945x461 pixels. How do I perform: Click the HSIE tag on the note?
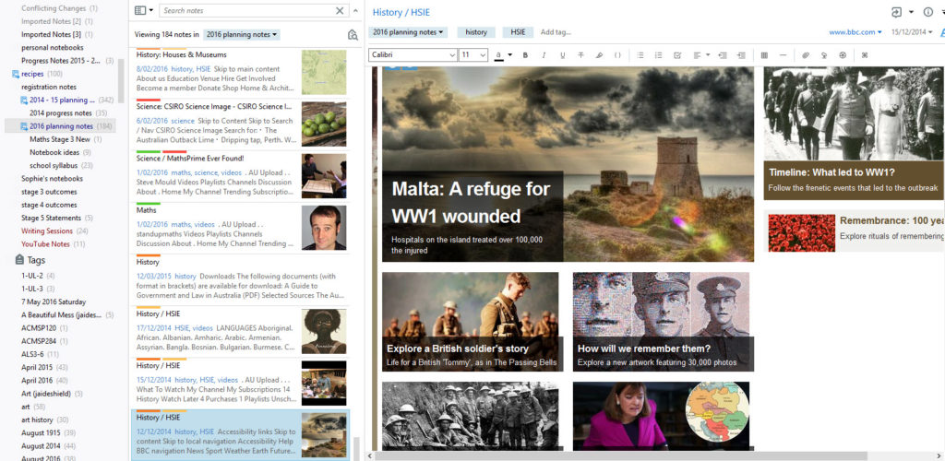518,32
